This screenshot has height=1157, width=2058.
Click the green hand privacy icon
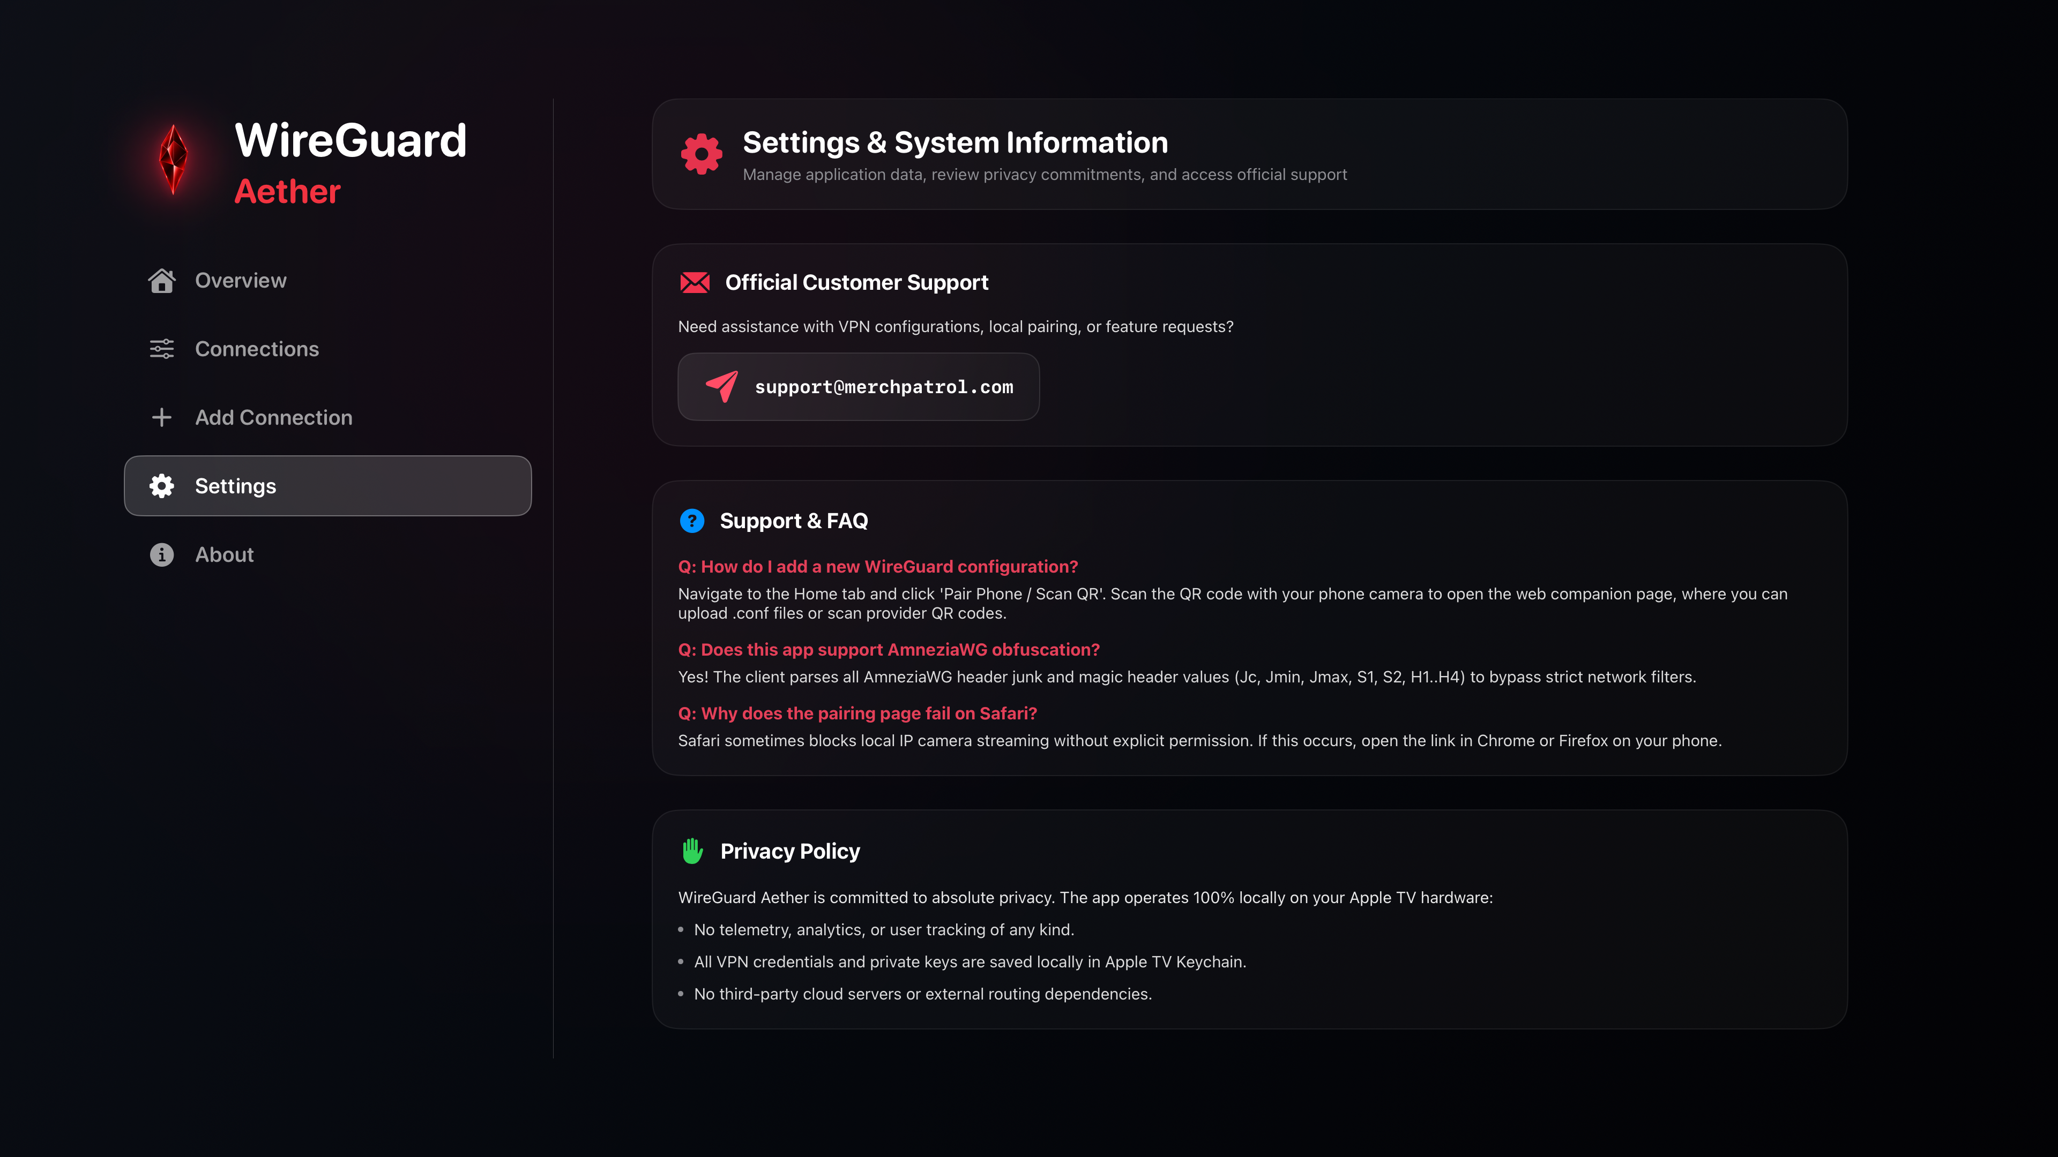coord(692,851)
